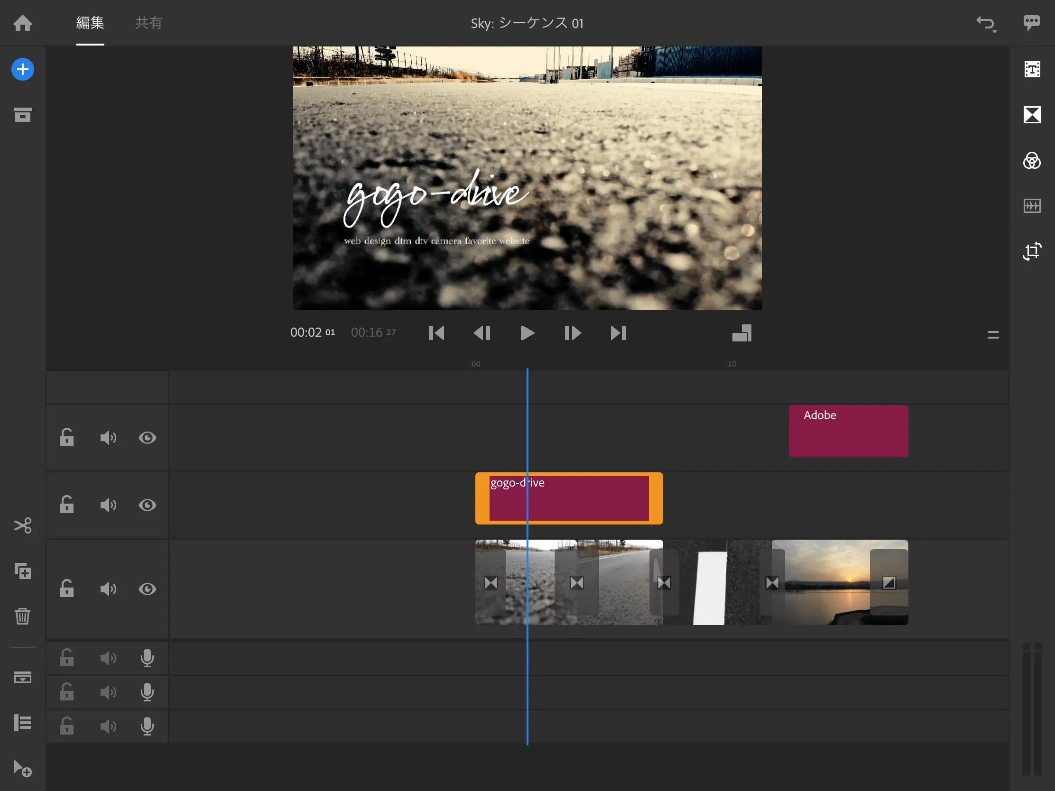The image size is (1055, 791).
Task: Switch to the 共有 tab
Action: (x=149, y=22)
